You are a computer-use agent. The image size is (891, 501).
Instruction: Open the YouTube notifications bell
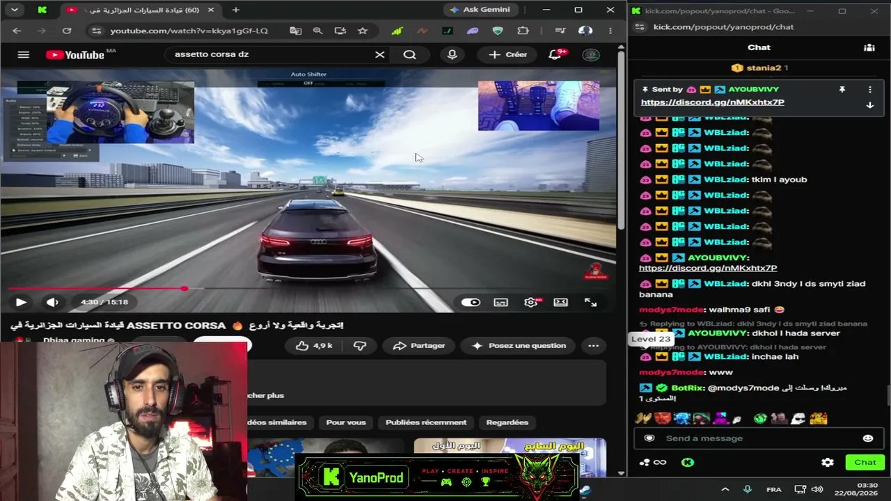555,54
